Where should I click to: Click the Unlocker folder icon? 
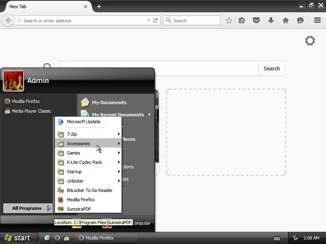click(61, 181)
